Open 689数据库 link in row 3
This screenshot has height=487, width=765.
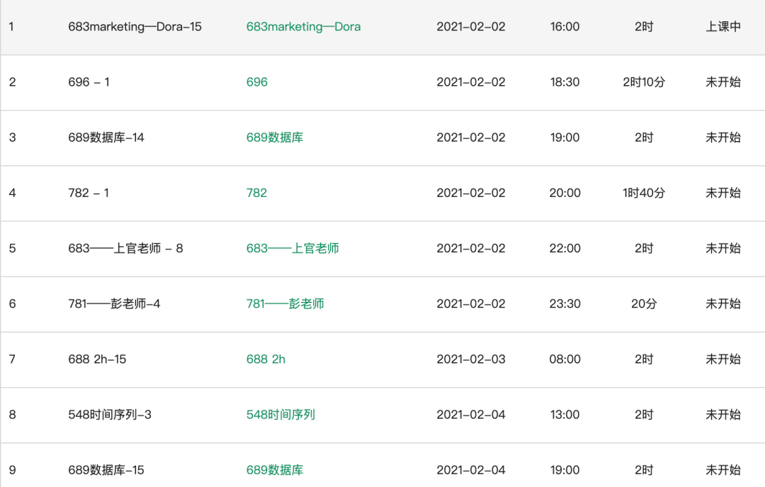tap(274, 138)
